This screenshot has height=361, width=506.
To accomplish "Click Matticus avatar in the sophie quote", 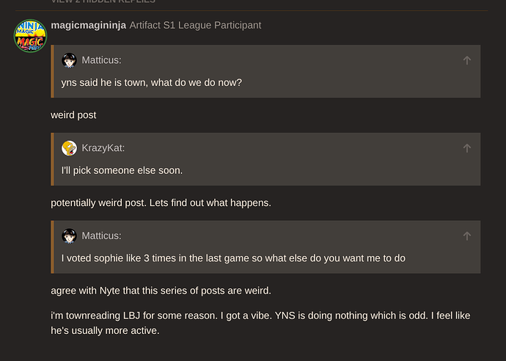I will pyautogui.click(x=70, y=236).
